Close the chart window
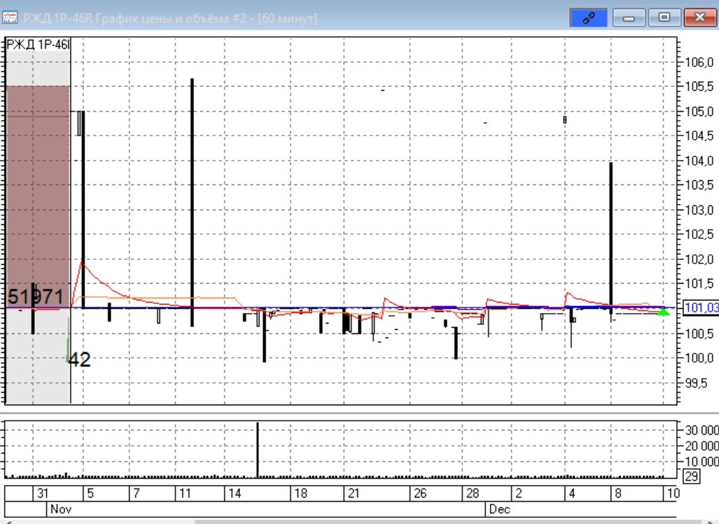The width and height of the screenshot is (719, 524). (x=699, y=18)
